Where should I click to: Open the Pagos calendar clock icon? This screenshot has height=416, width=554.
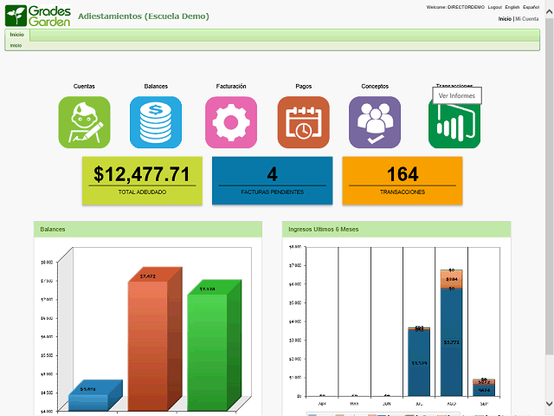click(x=304, y=122)
